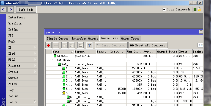Click the Max Limit column header

coord(135,52)
